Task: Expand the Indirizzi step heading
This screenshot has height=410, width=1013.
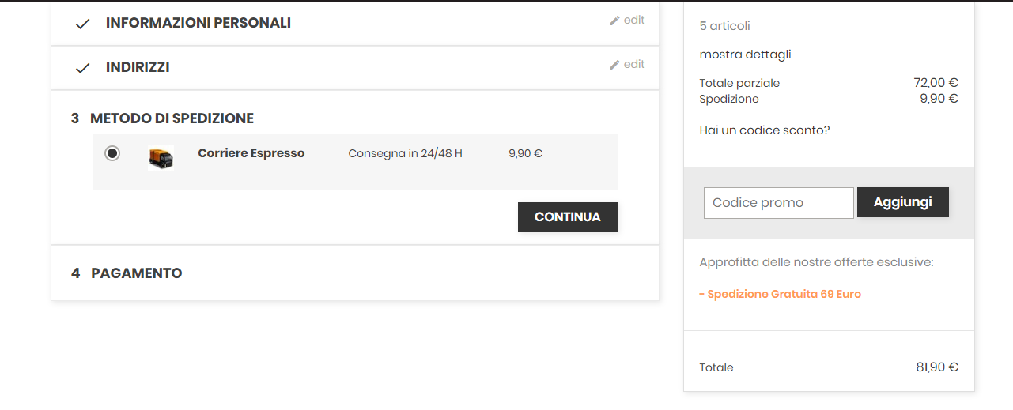Action: (138, 67)
